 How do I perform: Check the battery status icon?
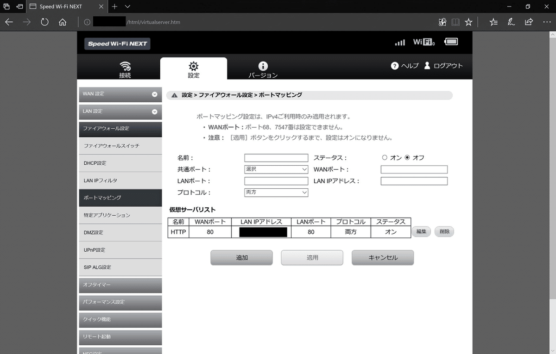(451, 41)
